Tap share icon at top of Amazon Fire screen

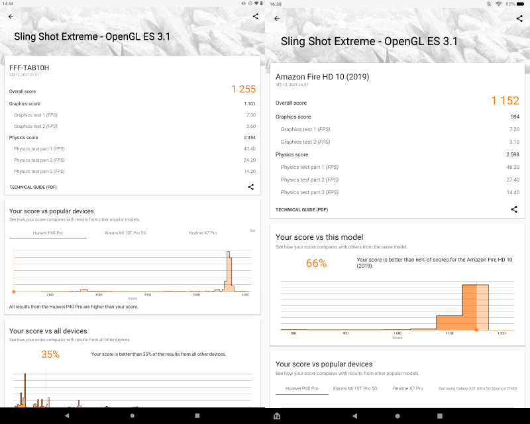point(519,19)
